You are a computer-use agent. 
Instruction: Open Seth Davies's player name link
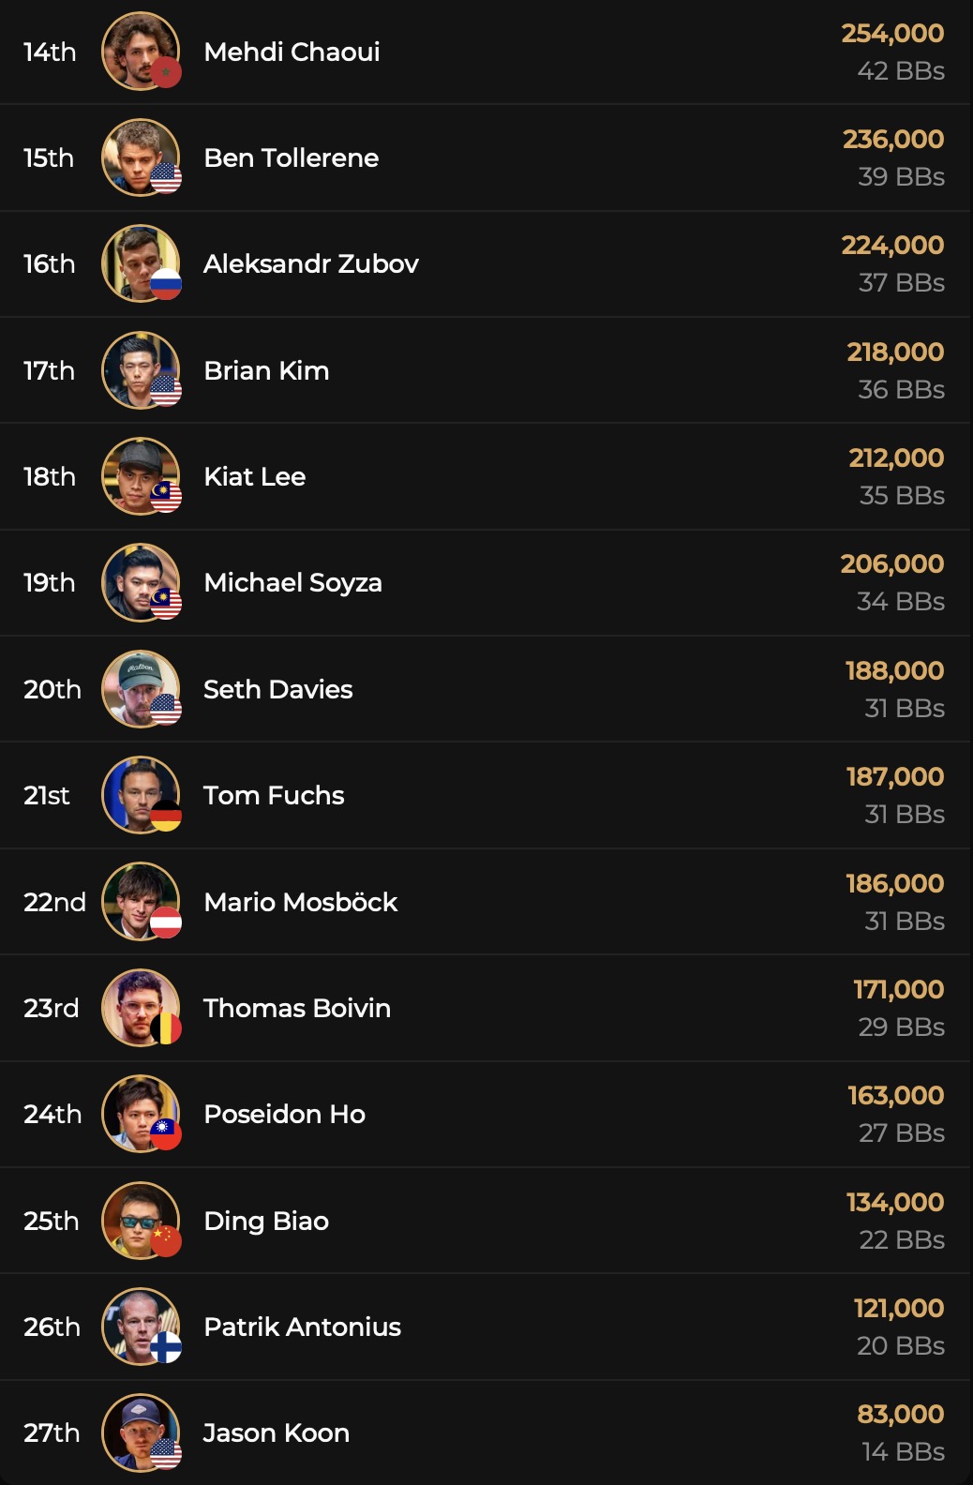[x=277, y=689]
